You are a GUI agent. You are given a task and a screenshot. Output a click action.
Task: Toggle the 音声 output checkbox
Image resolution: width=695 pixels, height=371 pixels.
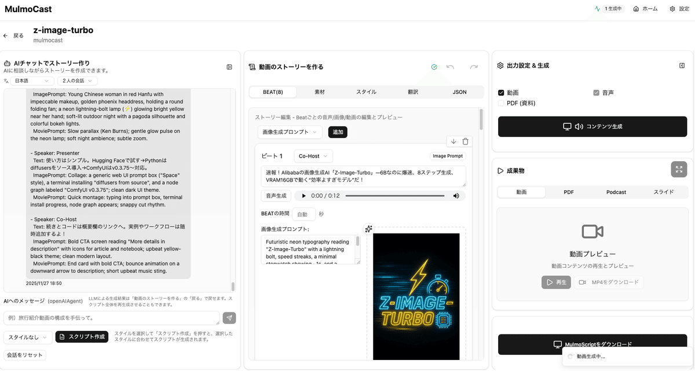(x=597, y=93)
